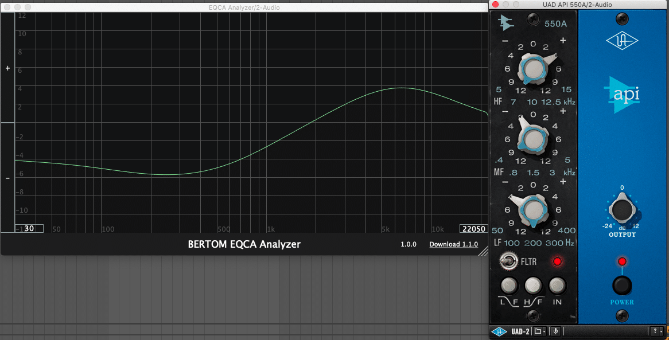This screenshot has height=340, width=669.
Task: Edit the 22050 maximum frequency field
Action: click(x=473, y=229)
